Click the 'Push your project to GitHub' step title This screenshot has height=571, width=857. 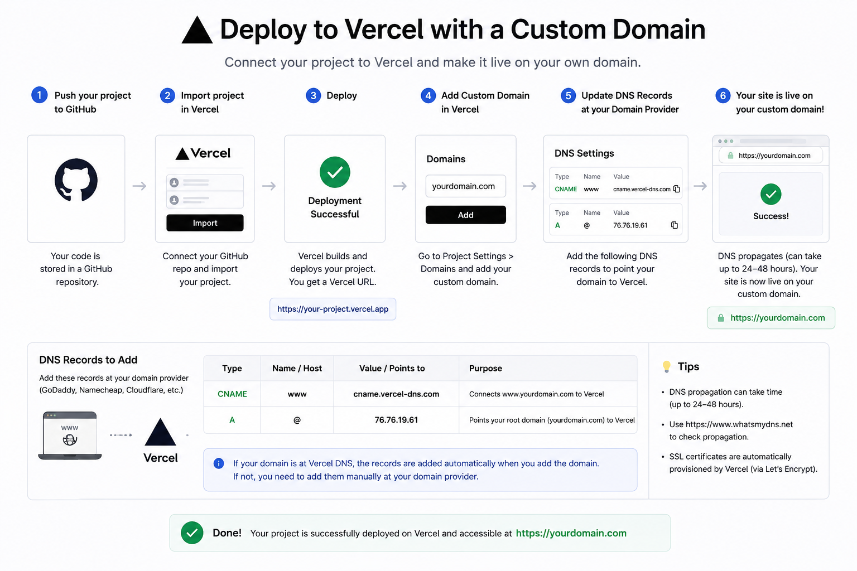tap(93, 103)
